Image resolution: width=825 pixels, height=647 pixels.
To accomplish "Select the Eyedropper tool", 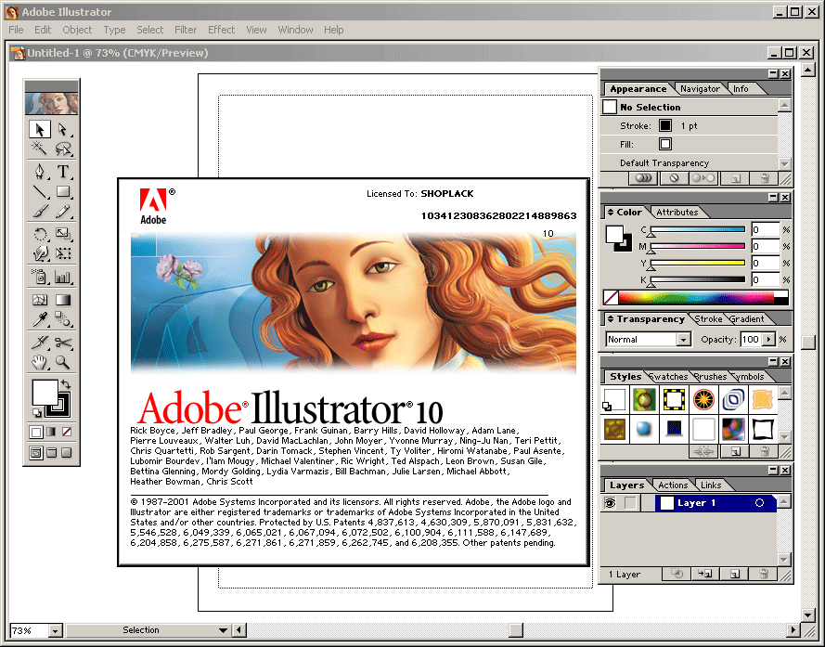I will [x=40, y=319].
